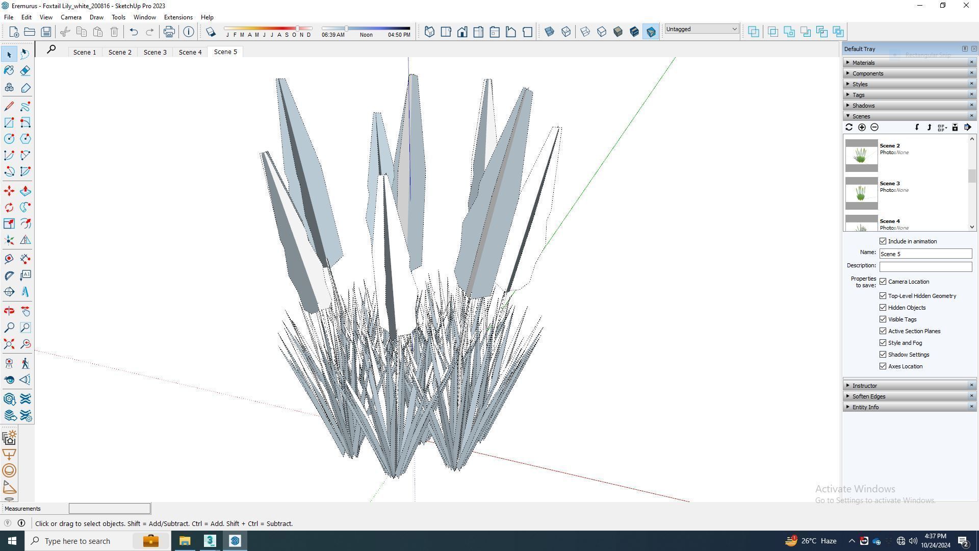
Task: Click the Print toolbar icon
Action: click(169, 32)
